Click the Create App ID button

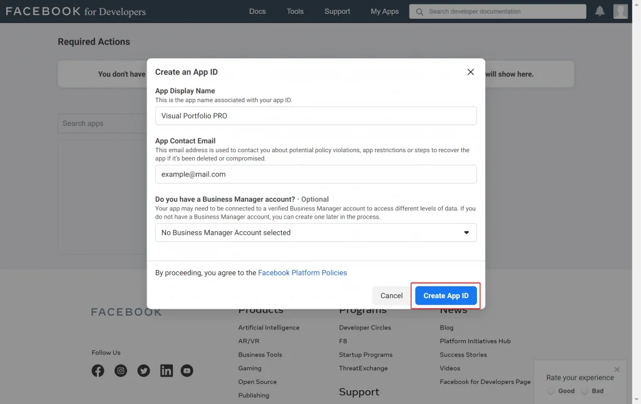446,296
